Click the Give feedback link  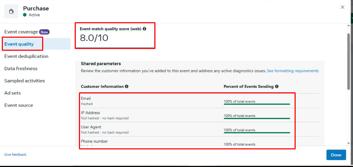point(15,155)
